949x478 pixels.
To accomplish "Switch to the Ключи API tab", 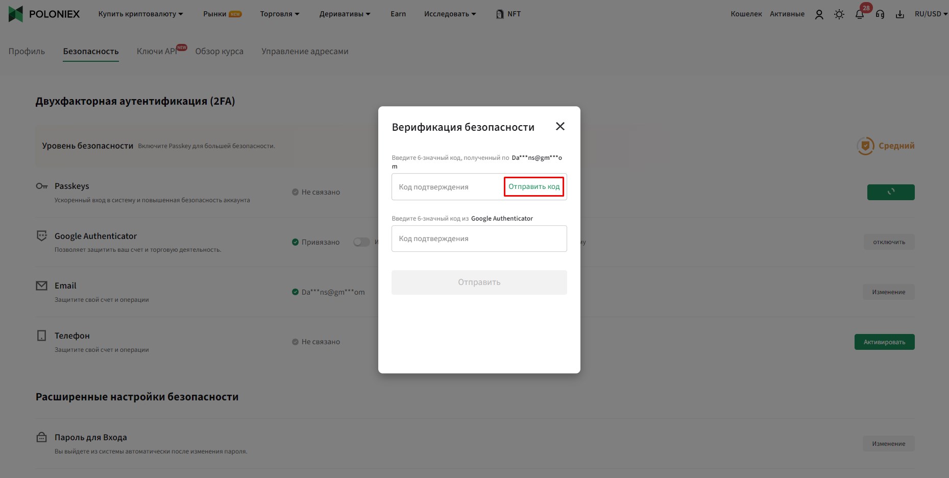I will point(157,51).
